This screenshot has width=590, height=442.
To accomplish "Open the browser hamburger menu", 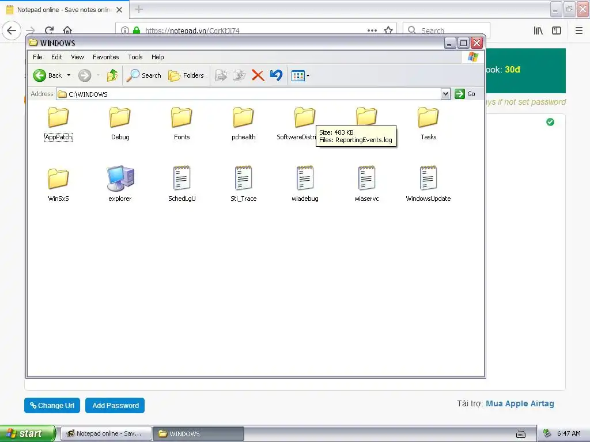I will pos(579,31).
